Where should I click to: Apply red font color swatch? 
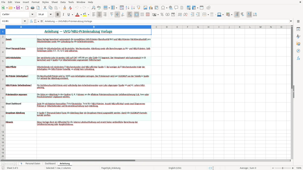tap(78, 15)
